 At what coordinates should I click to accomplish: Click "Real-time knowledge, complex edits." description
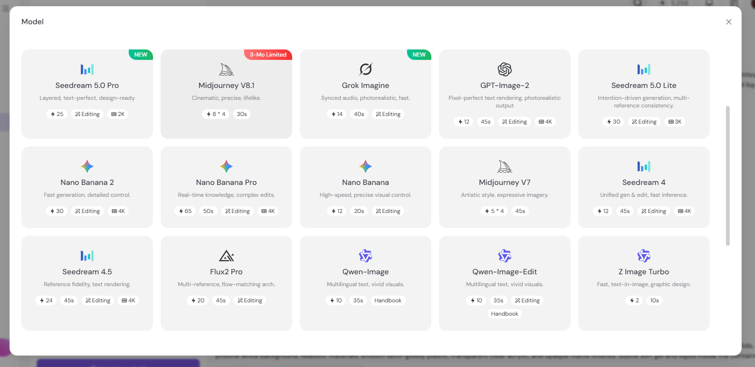[x=226, y=195]
